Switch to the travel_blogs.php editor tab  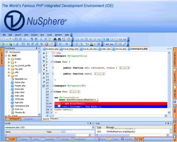(x=69, y=49)
